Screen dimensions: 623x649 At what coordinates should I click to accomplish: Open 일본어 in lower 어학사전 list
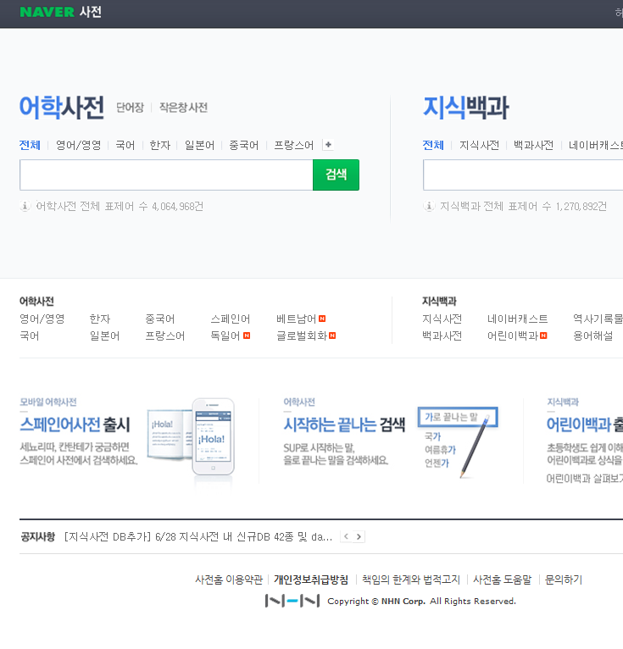(x=105, y=336)
